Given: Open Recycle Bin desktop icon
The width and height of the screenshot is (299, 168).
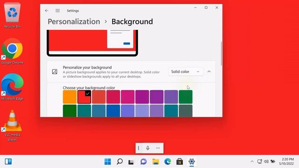Looking at the screenshot, I should click(x=12, y=15).
